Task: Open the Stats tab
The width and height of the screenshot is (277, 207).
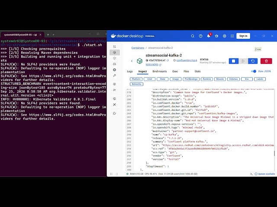Action: [197, 71]
